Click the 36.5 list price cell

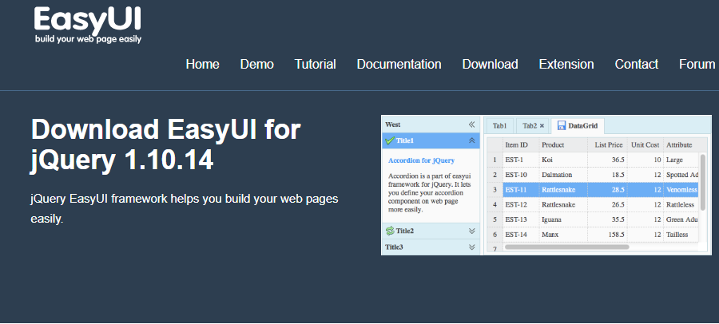(607, 160)
